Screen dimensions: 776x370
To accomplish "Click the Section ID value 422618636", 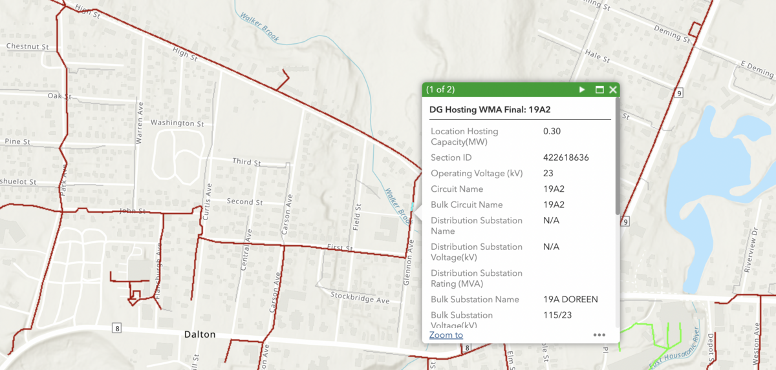I will point(565,158).
